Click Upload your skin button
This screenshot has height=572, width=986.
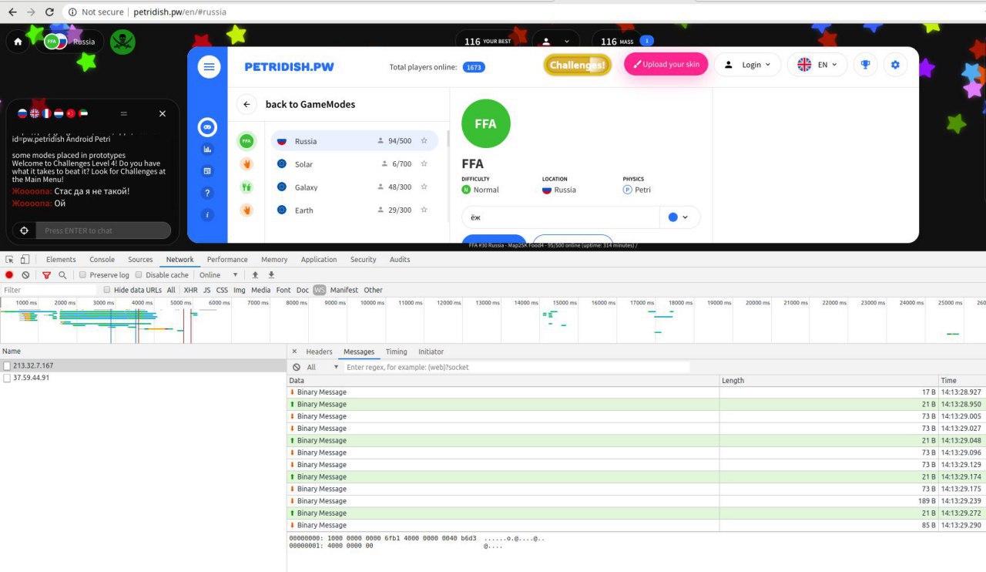666,64
